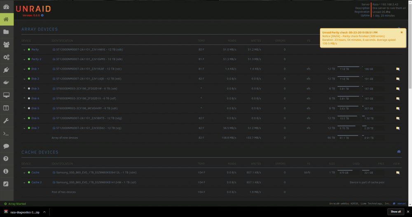The image size is (412, 217).
Task: Close the browser downloads bar
Action: tap(408, 212)
